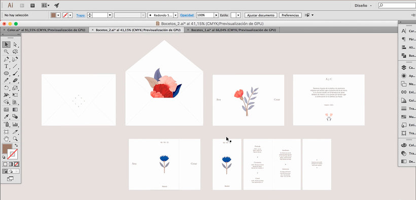Select the Gradient tool

click(15, 110)
